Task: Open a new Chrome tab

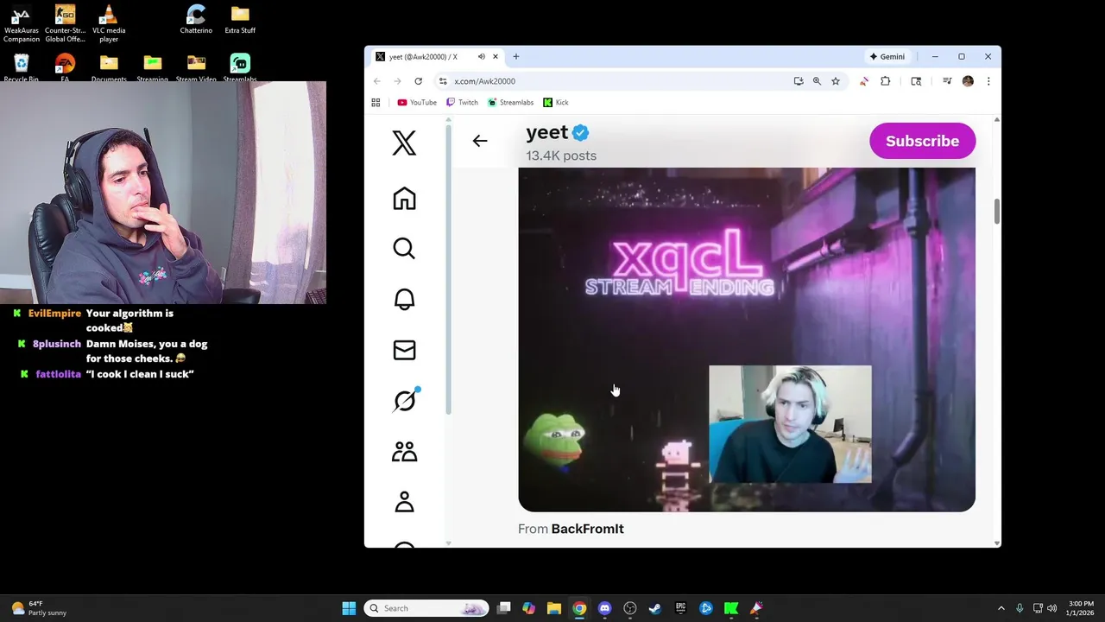Action: point(516,57)
